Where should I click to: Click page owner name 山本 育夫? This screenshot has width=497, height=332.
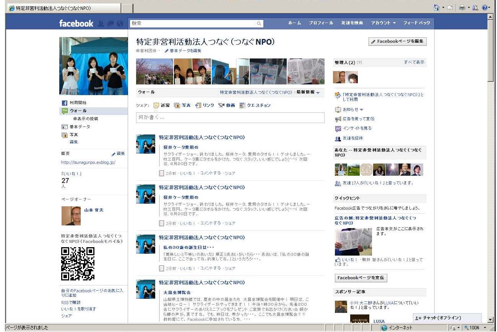point(94,210)
